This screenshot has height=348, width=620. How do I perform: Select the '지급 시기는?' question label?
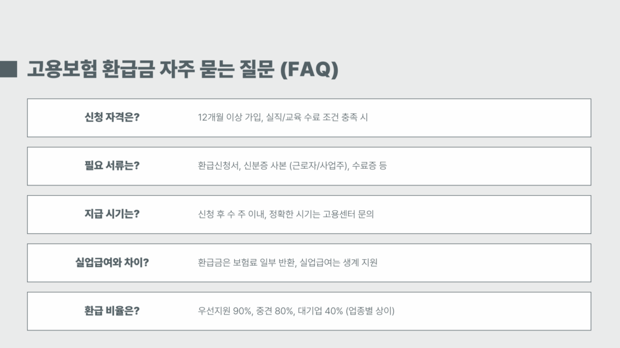coord(112,214)
